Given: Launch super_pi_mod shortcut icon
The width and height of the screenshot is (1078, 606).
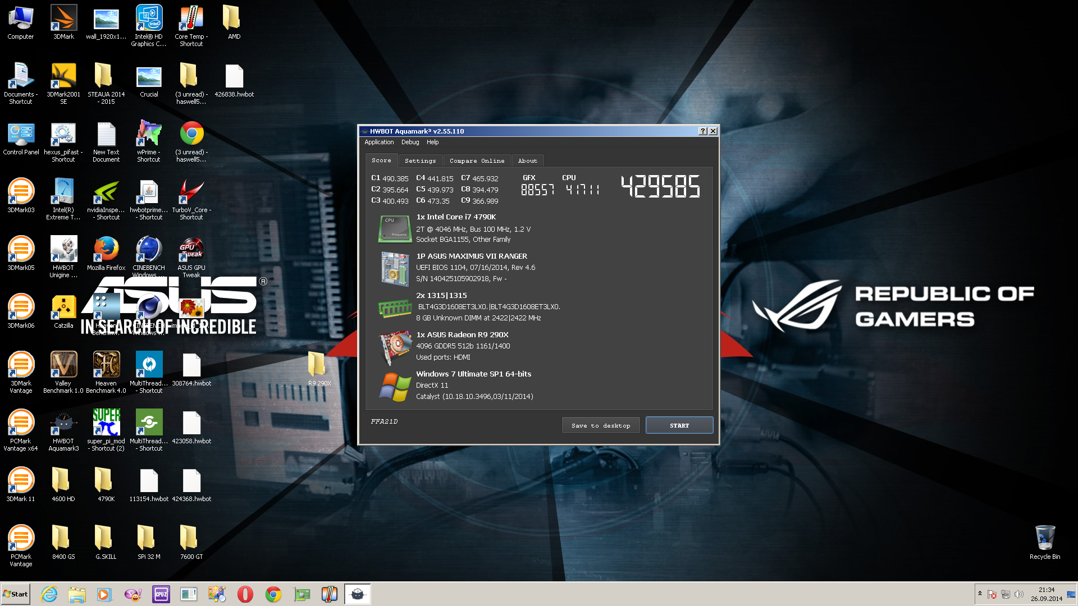Looking at the screenshot, I should coord(106,430).
